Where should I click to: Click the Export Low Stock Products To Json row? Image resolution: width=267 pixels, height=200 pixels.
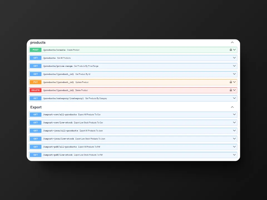click(90, 139)
